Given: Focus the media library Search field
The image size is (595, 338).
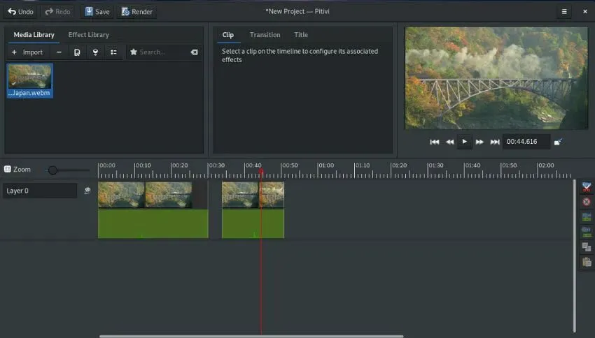Looking at the screenshot, I should (x=163, y=52).
